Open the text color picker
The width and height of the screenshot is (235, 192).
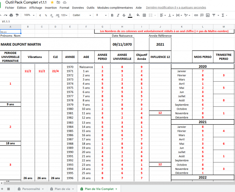pyautogui.click(x=130, y=15)
